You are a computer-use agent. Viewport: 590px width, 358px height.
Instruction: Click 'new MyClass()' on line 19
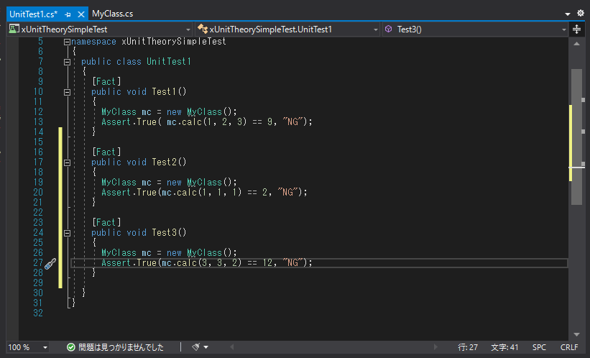tap(199, 182)
